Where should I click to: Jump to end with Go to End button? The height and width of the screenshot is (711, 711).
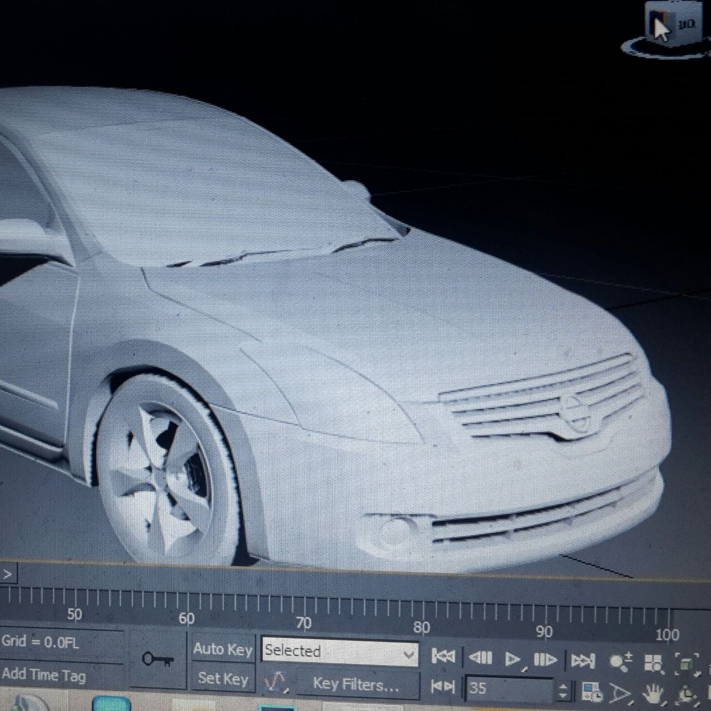coord(582,661)
